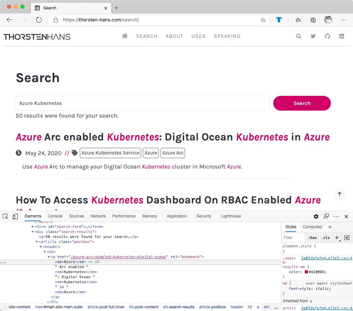353x311 pixels.
Task: Activate the DevTools inspect element picker
Action: (x=5, y=216)
